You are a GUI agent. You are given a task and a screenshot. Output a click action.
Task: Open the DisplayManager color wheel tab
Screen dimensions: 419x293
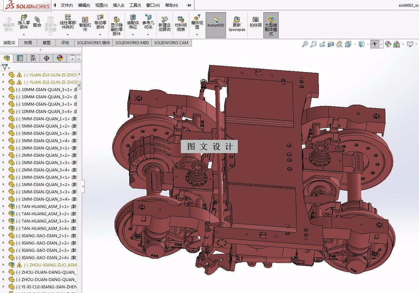pos(60,58)
